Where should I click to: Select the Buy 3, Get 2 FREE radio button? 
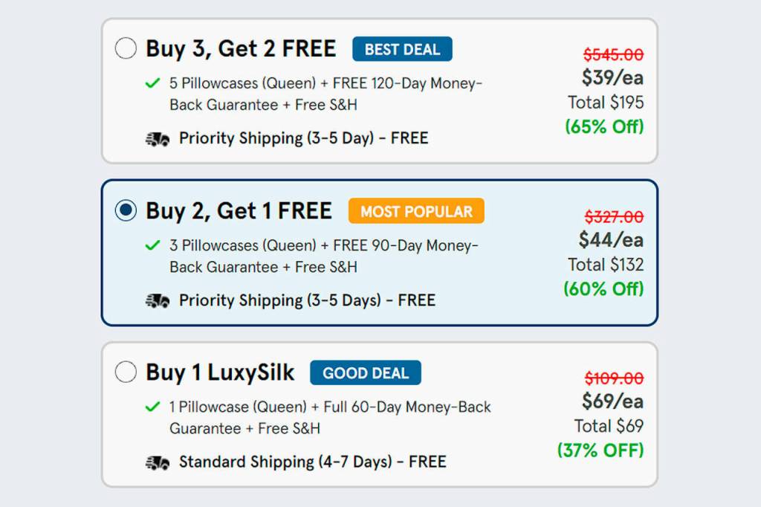point(126,49)
